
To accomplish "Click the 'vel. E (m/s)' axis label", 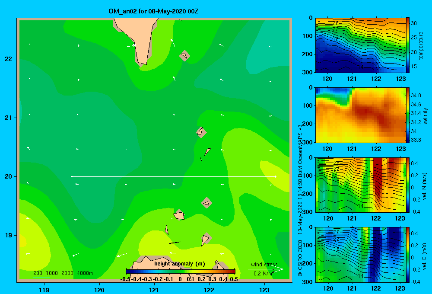I will (424, 256).
